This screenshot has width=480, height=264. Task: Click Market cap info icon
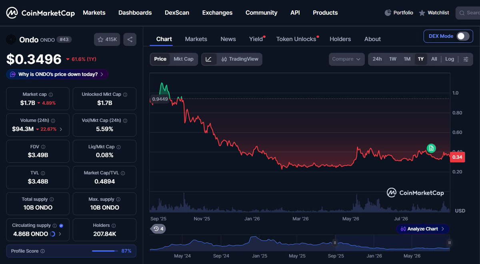click(50, 95)
